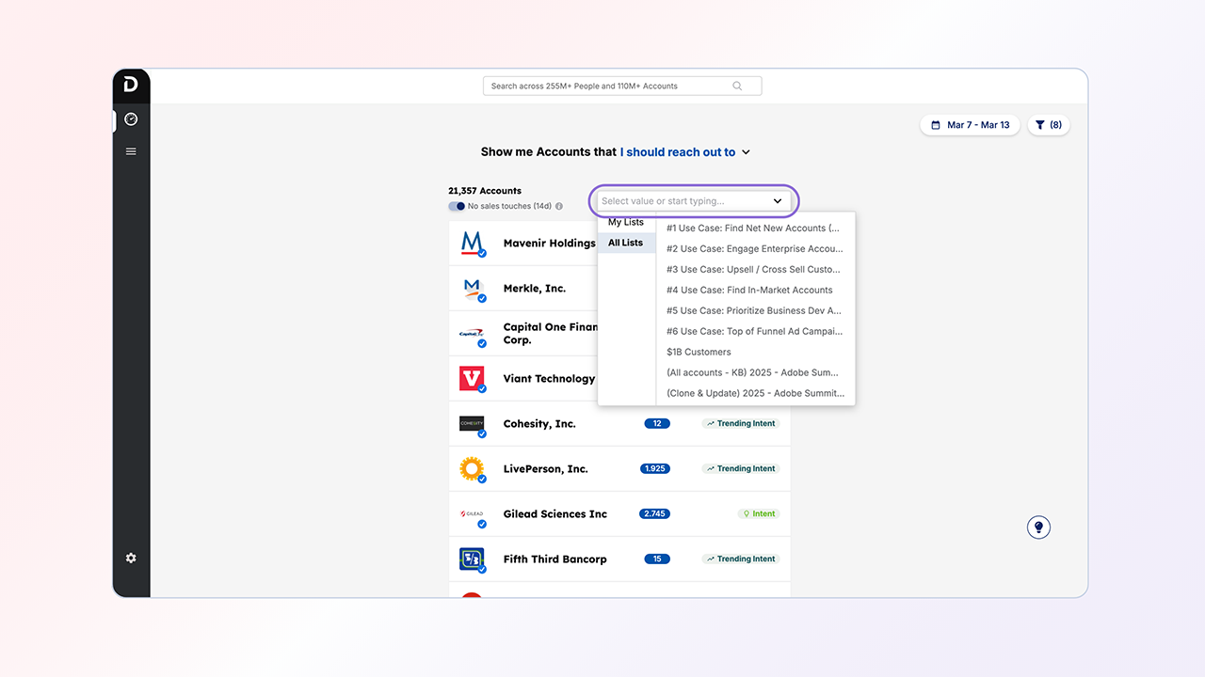Select '#5 Use Case: Prioritize Business Dev'
Image resolution: width=1205 pixels, height=677 pixels.
point(755,310)
